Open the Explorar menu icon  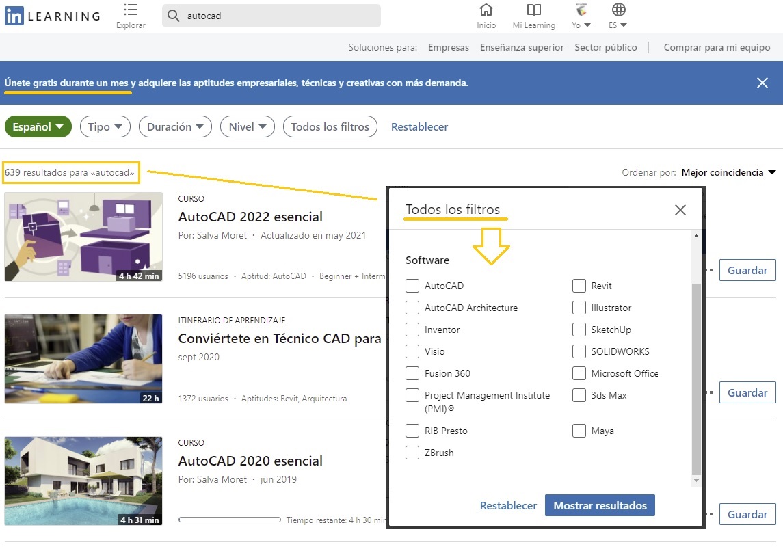coord(131,10)
